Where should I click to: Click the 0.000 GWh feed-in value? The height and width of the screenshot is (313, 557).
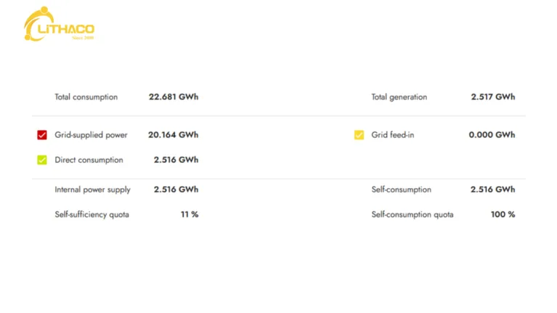pos(492,135)
